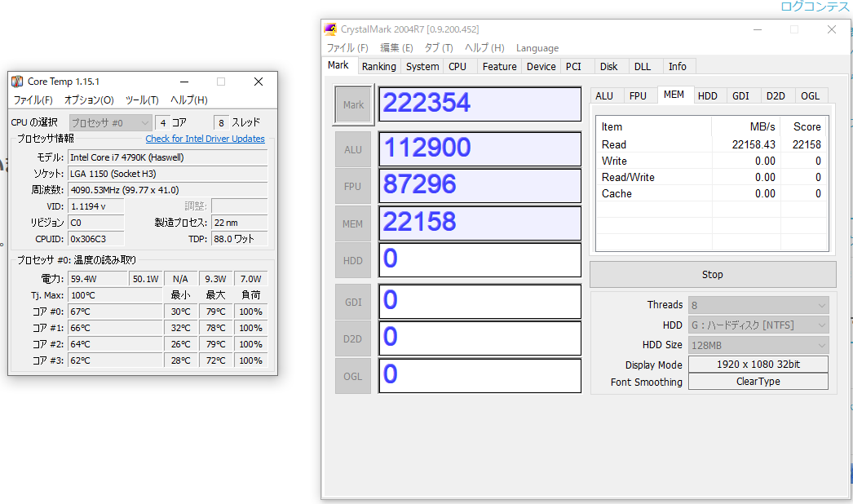This screenshot has width=853, height=504.
Task: Click the GDI benchmark button on left
Action: pyautogui.click(x=353, y=302)
